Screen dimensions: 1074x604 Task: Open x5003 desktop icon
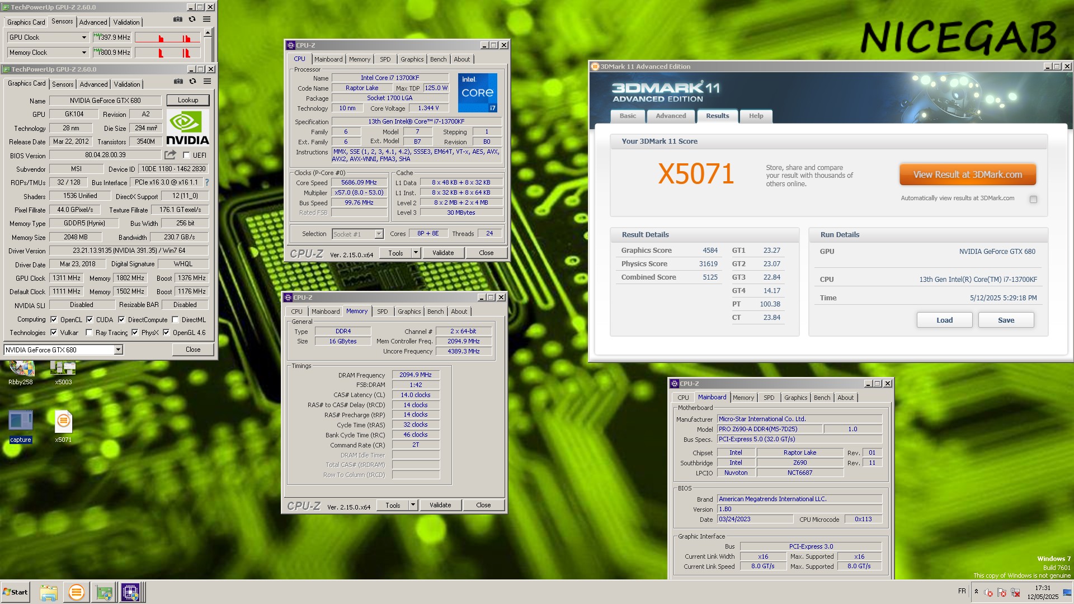pos(63,373)
